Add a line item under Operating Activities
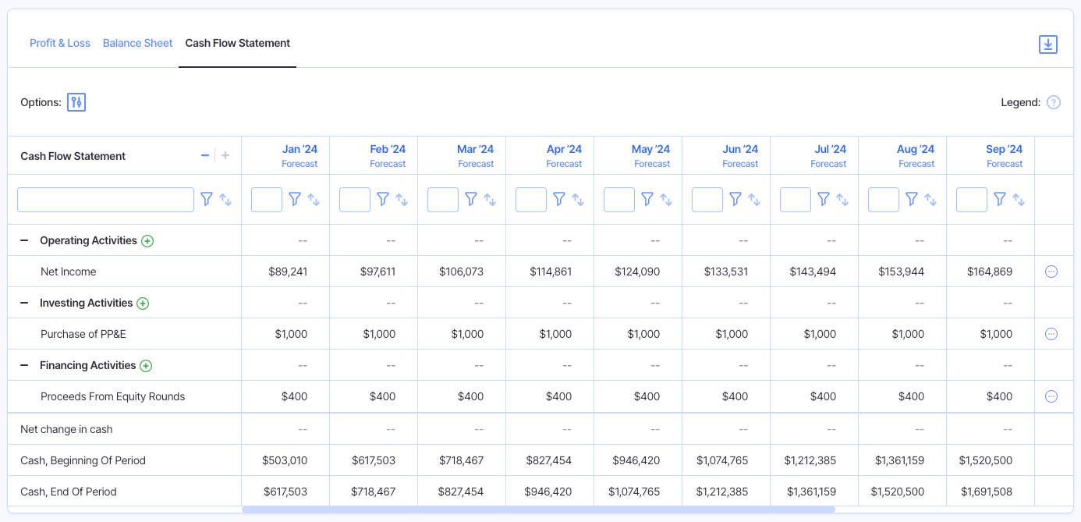This screenshot has height=522, width=1081. pos(147,240)
